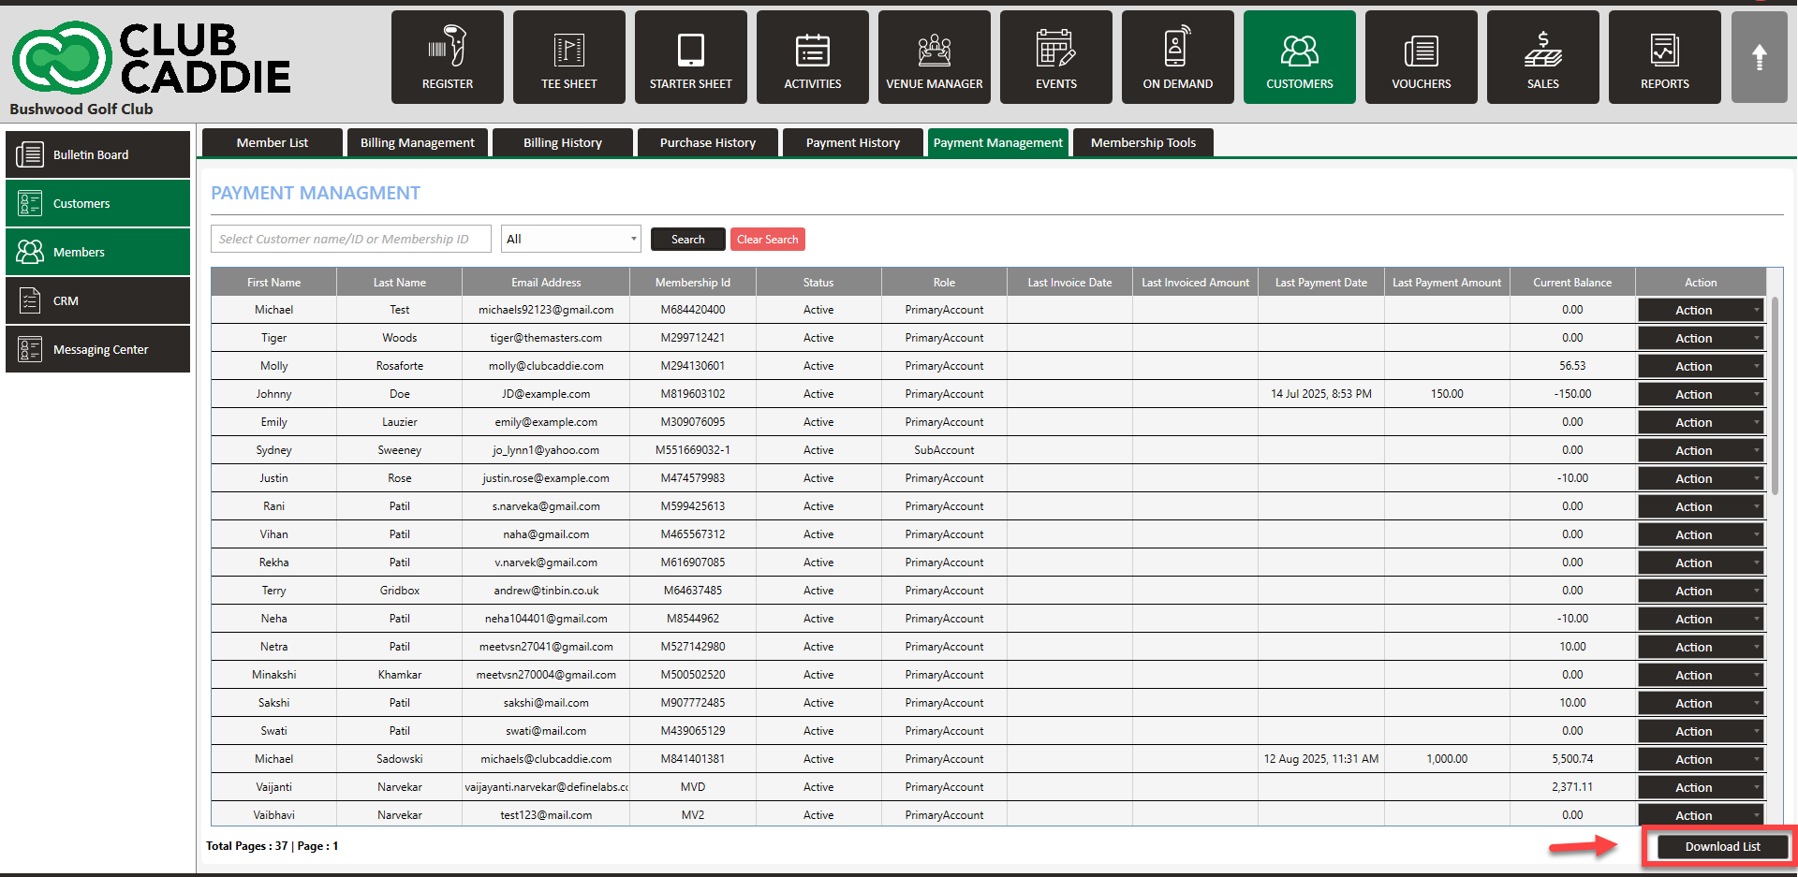
Task: Go to Venue Manager
Action: tap(934, 57)
